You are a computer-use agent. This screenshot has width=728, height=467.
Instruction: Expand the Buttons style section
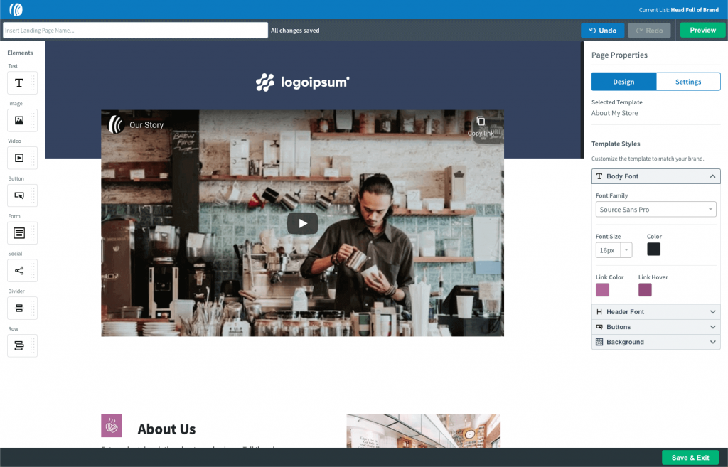coord(655,327)
